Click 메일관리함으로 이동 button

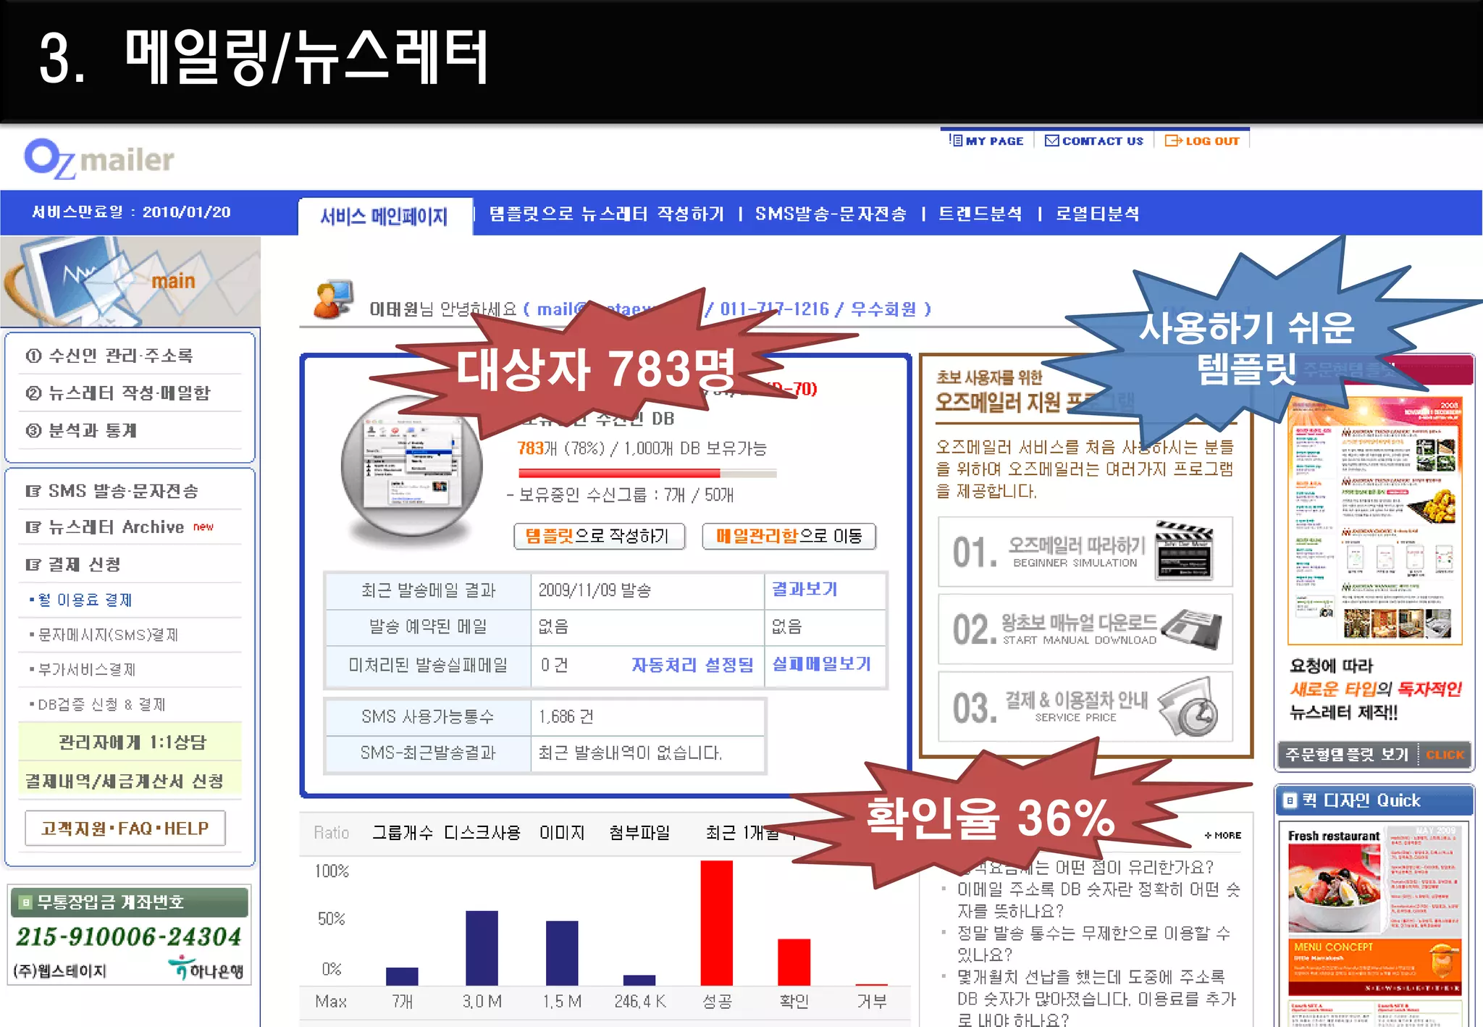789,536
